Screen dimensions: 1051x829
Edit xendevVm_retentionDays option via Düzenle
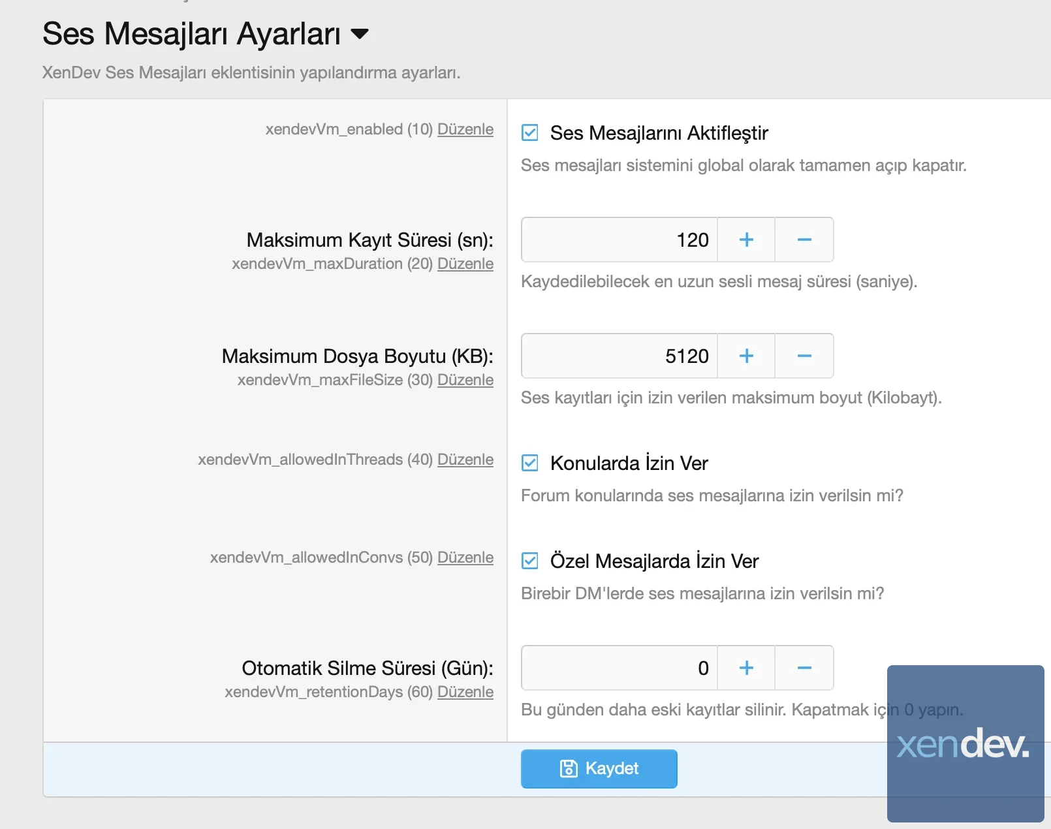click(x=465, y=692)
